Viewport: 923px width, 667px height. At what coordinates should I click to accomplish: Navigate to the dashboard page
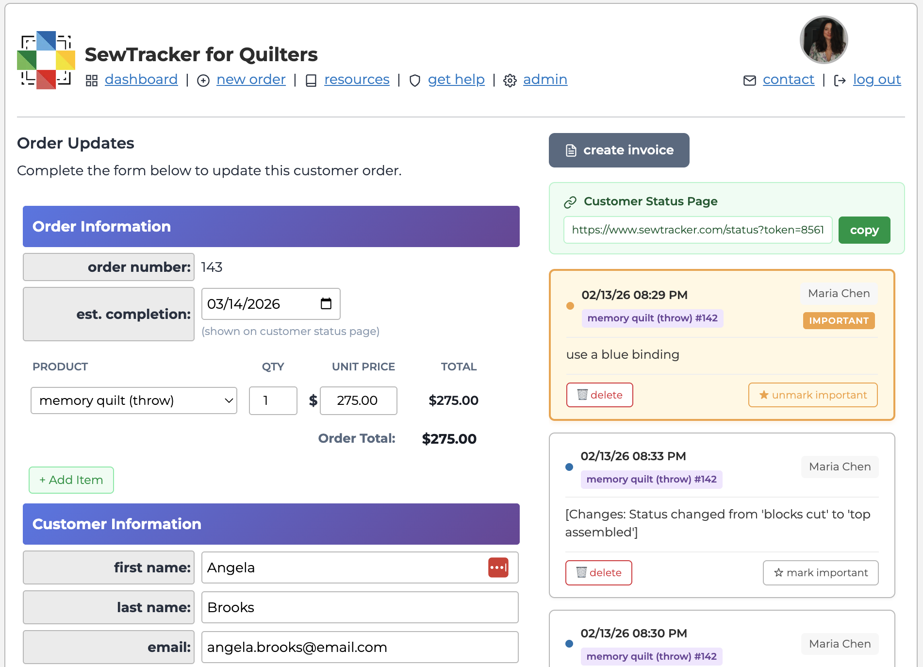[x=141, y=79]
